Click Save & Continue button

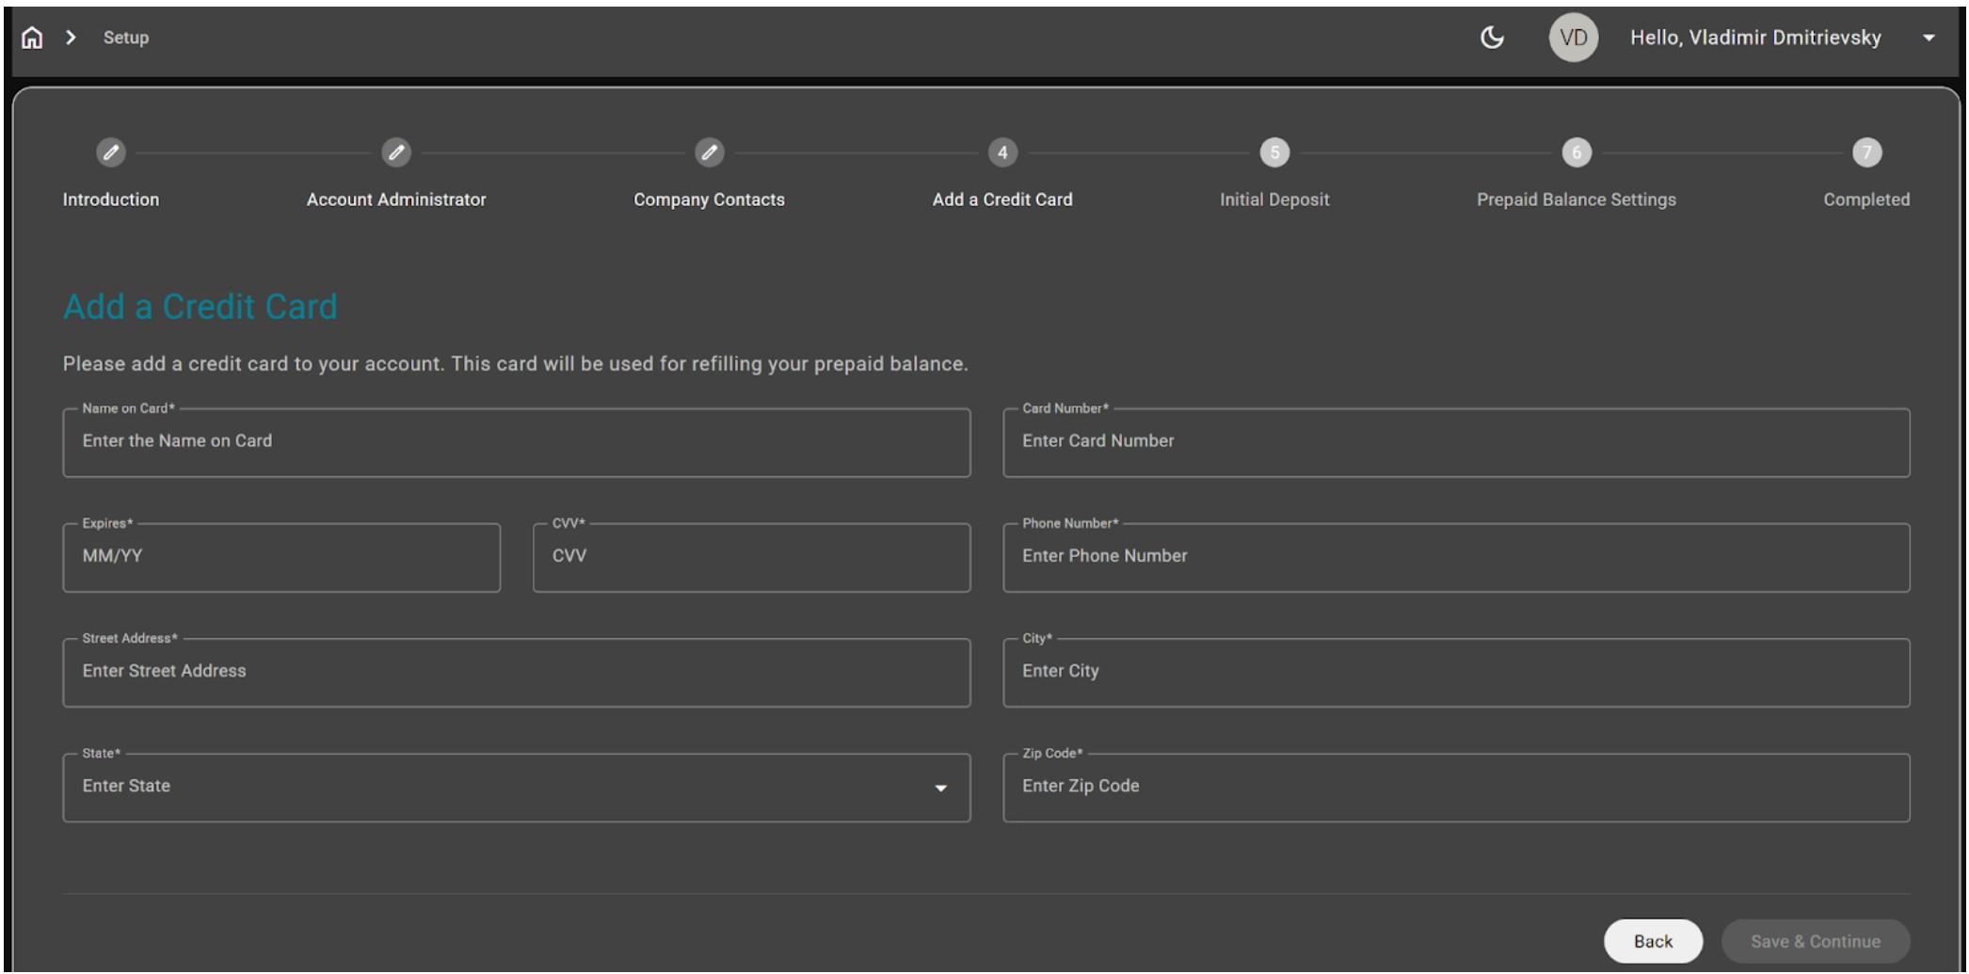pos(1815,941)
